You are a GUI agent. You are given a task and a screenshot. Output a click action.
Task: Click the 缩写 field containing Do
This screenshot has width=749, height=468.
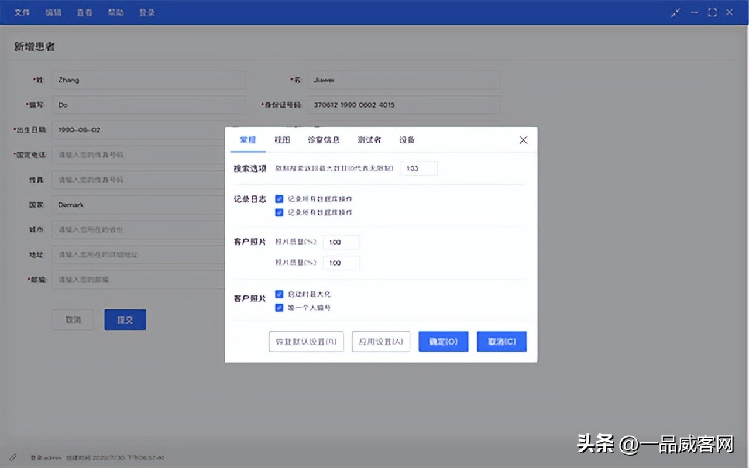coord(149,105)
